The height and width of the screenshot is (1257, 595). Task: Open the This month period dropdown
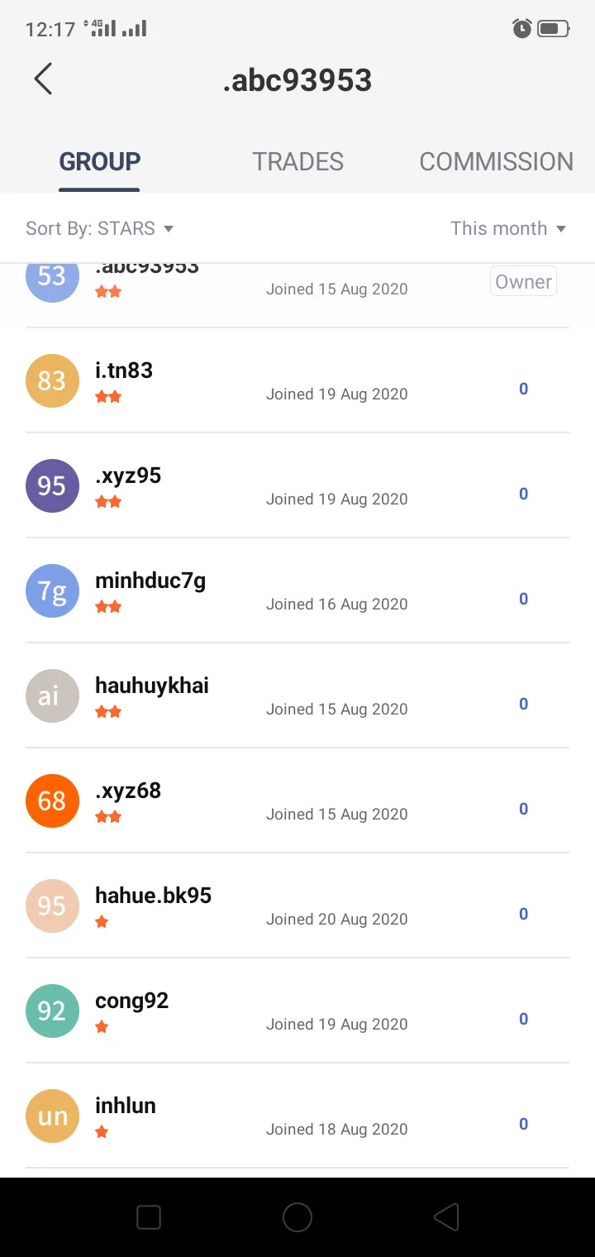[508, 228]
